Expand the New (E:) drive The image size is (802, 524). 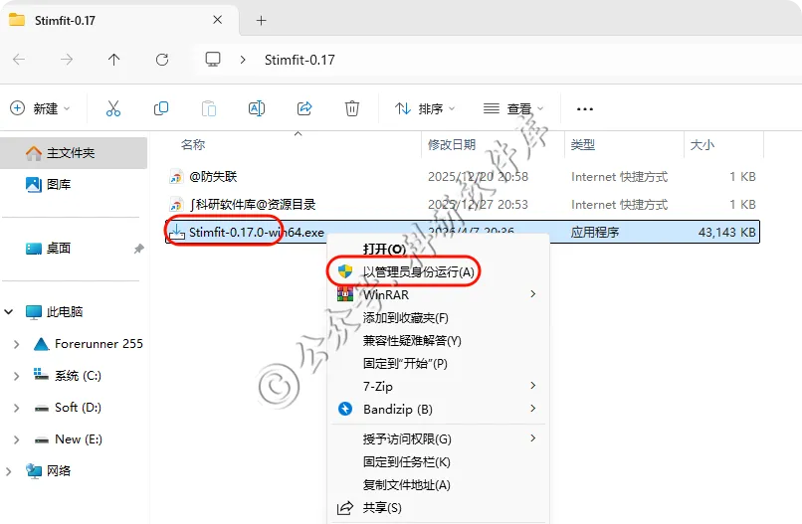tap(16, 439)
